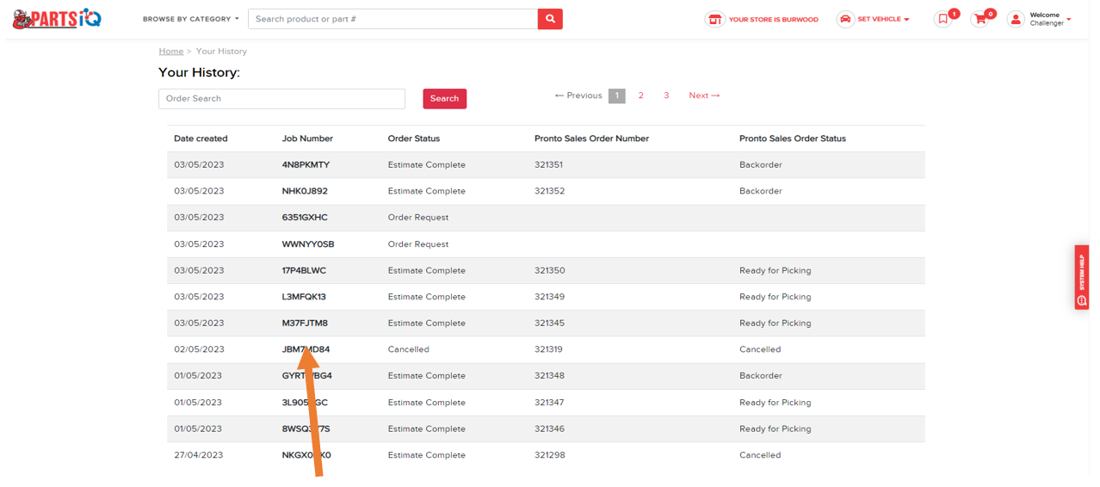Click the product or part search field
1100x487 pixels.
pyautogui.click(x=393, y=19)
